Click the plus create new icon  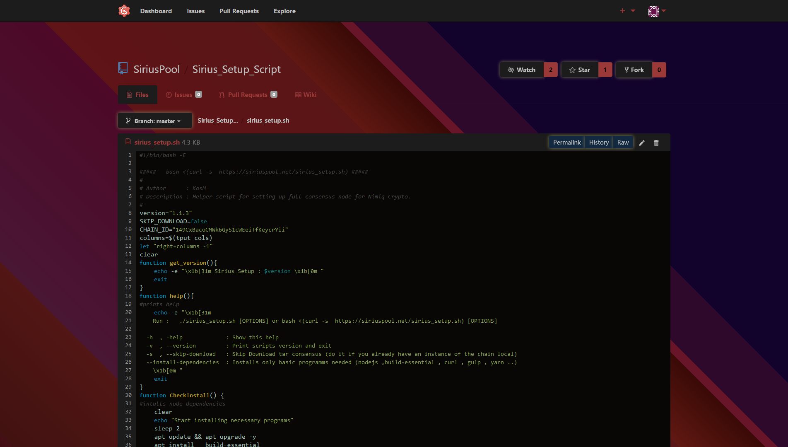(622, 11)
